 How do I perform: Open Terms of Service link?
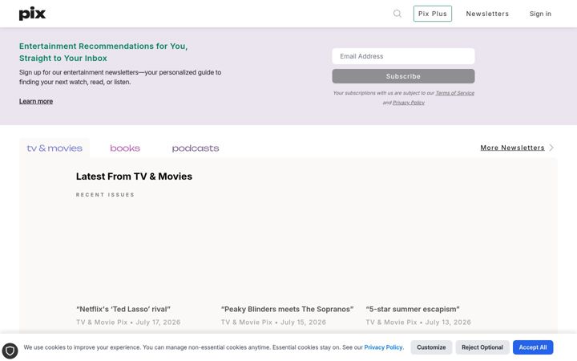(455, 93)
